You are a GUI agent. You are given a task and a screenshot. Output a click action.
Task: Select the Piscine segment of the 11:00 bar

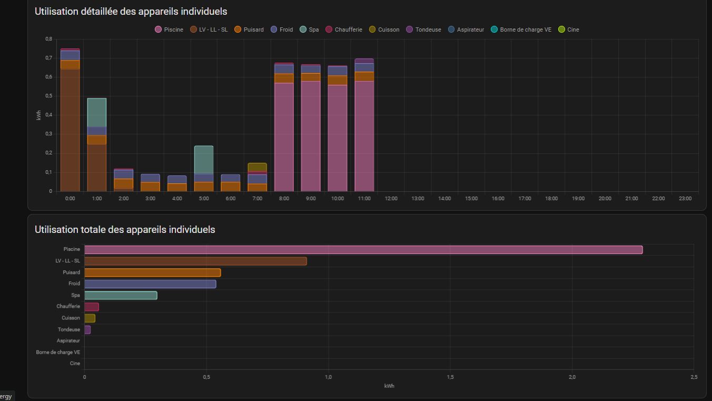click(x=364, y=136)
